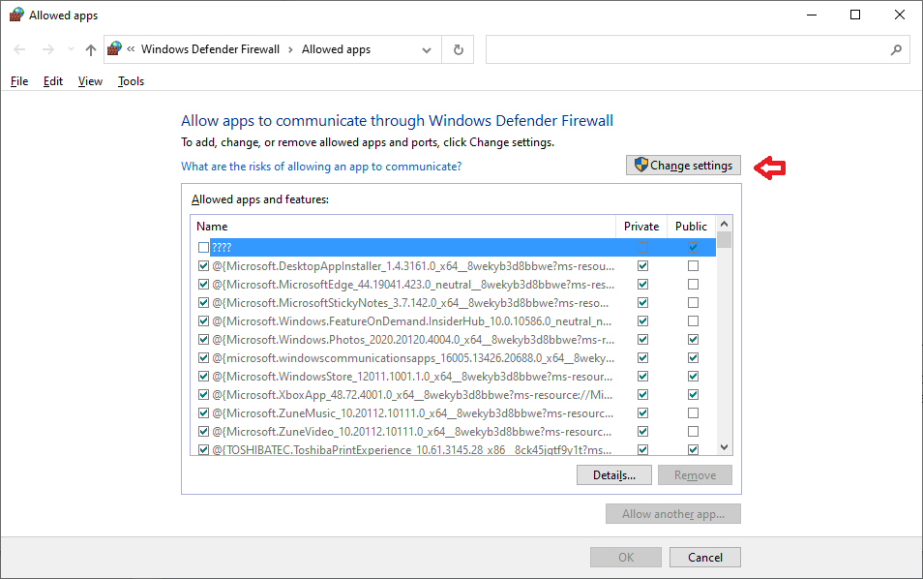Select the TOSHIBATEC.ToshibaPrintExperience row name
Image resolution: width=923 pixels, height=579 pixels.
click(x=412, y=450)
